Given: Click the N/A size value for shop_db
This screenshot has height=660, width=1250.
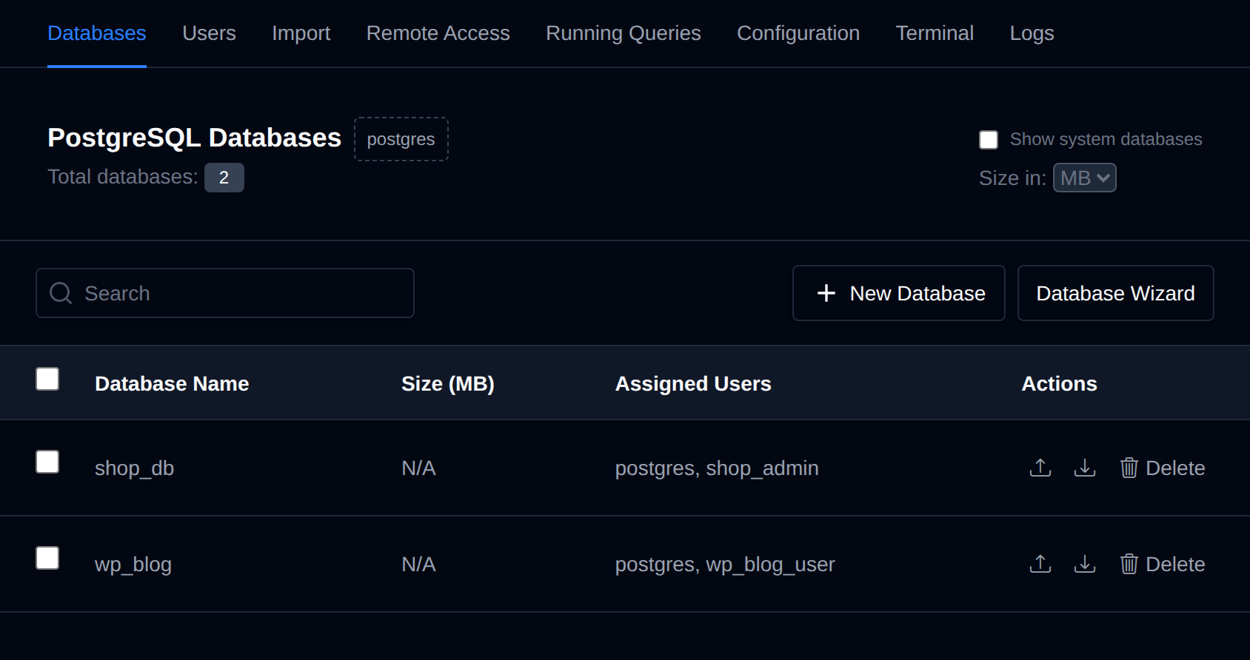Looking at the screenshot, I should pos(418,468).
